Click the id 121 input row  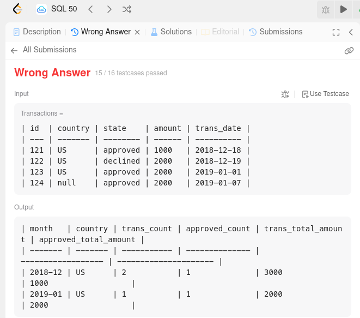(x=136, y=150)
